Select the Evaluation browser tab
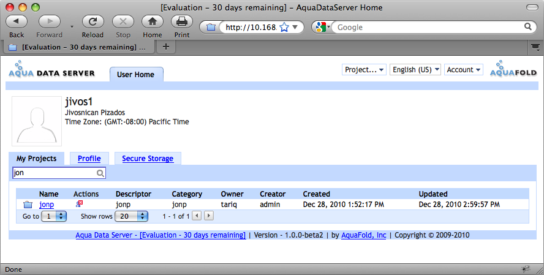 click(79, 47)
